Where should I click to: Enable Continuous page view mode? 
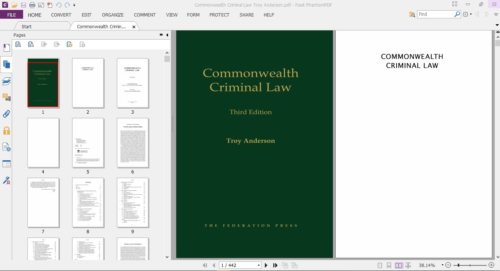click(x=389, y=265)
